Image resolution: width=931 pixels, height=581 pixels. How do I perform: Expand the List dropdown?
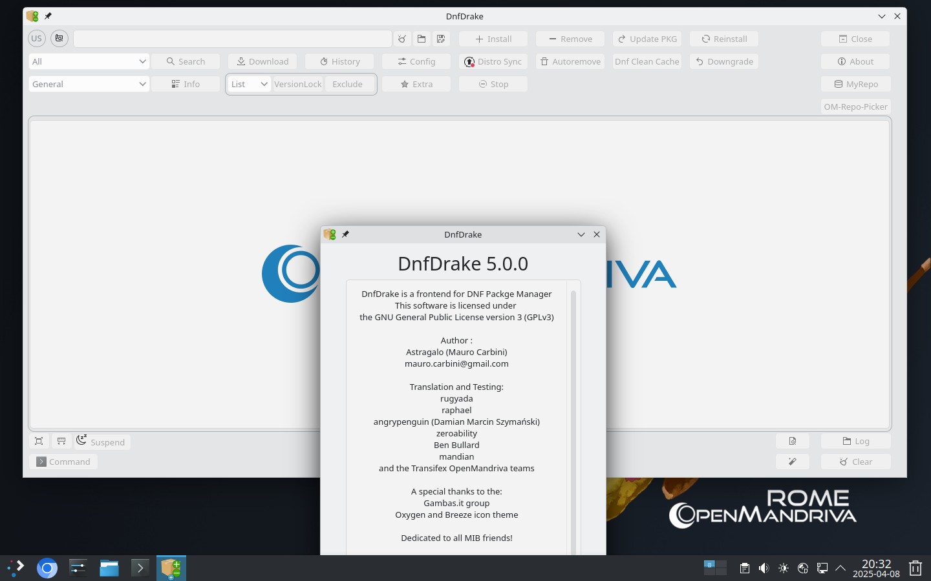coord(250,84)
